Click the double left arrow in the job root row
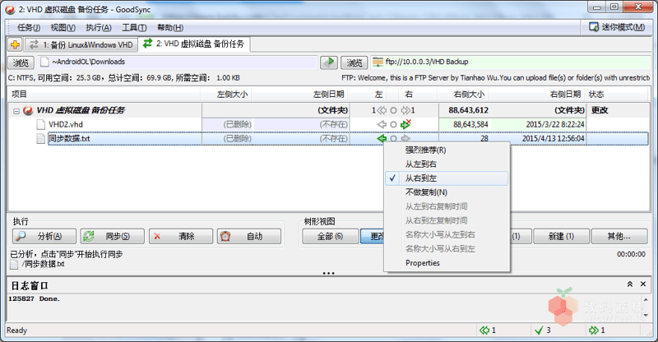658x342 pixels. pyautogui.click(x=381, y=110)
